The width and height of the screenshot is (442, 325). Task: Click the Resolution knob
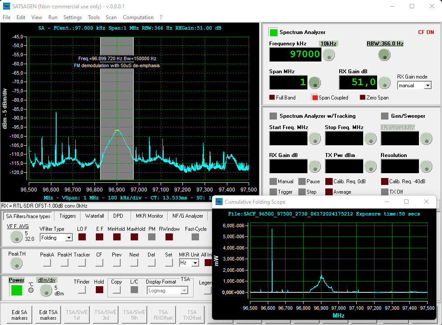pyautogui.click(x=426, y=166)
